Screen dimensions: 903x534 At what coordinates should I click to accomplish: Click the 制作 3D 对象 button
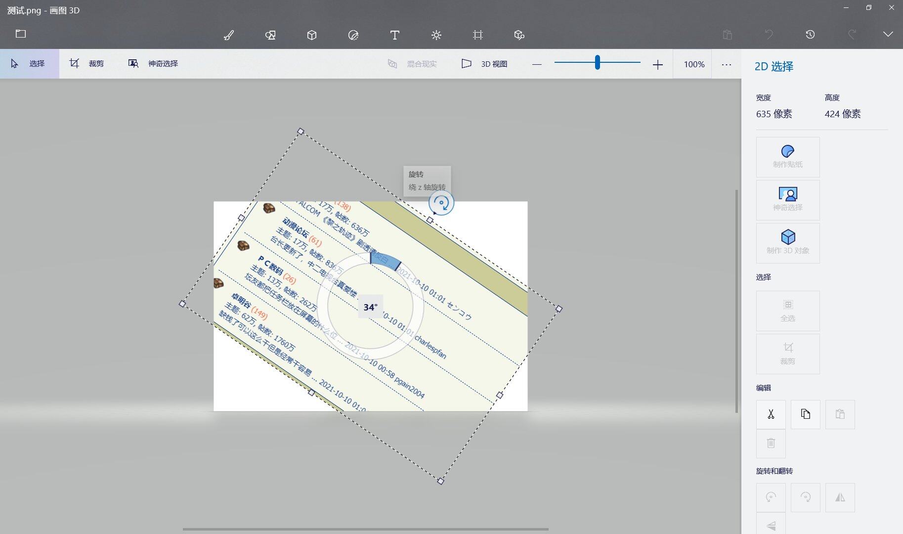click(788, 243)
